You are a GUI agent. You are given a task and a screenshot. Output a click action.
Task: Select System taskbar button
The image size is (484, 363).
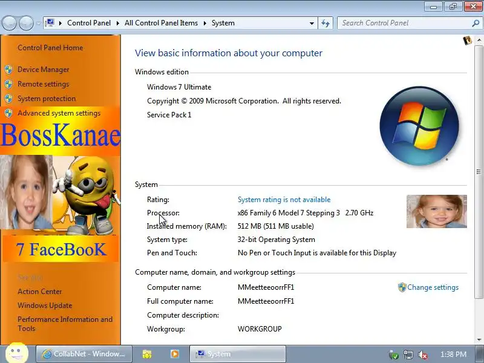click(237, 354)
